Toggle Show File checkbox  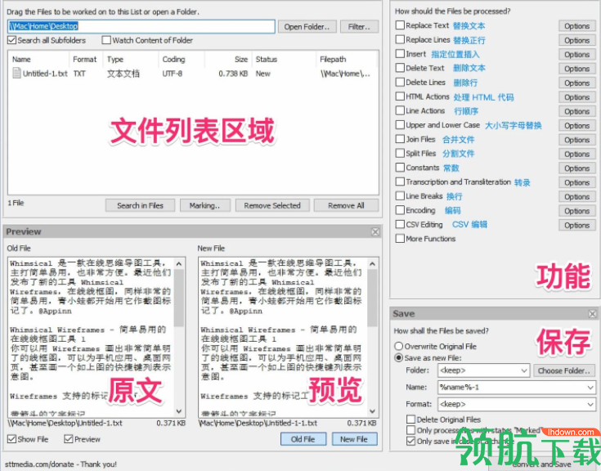point(12,439)
